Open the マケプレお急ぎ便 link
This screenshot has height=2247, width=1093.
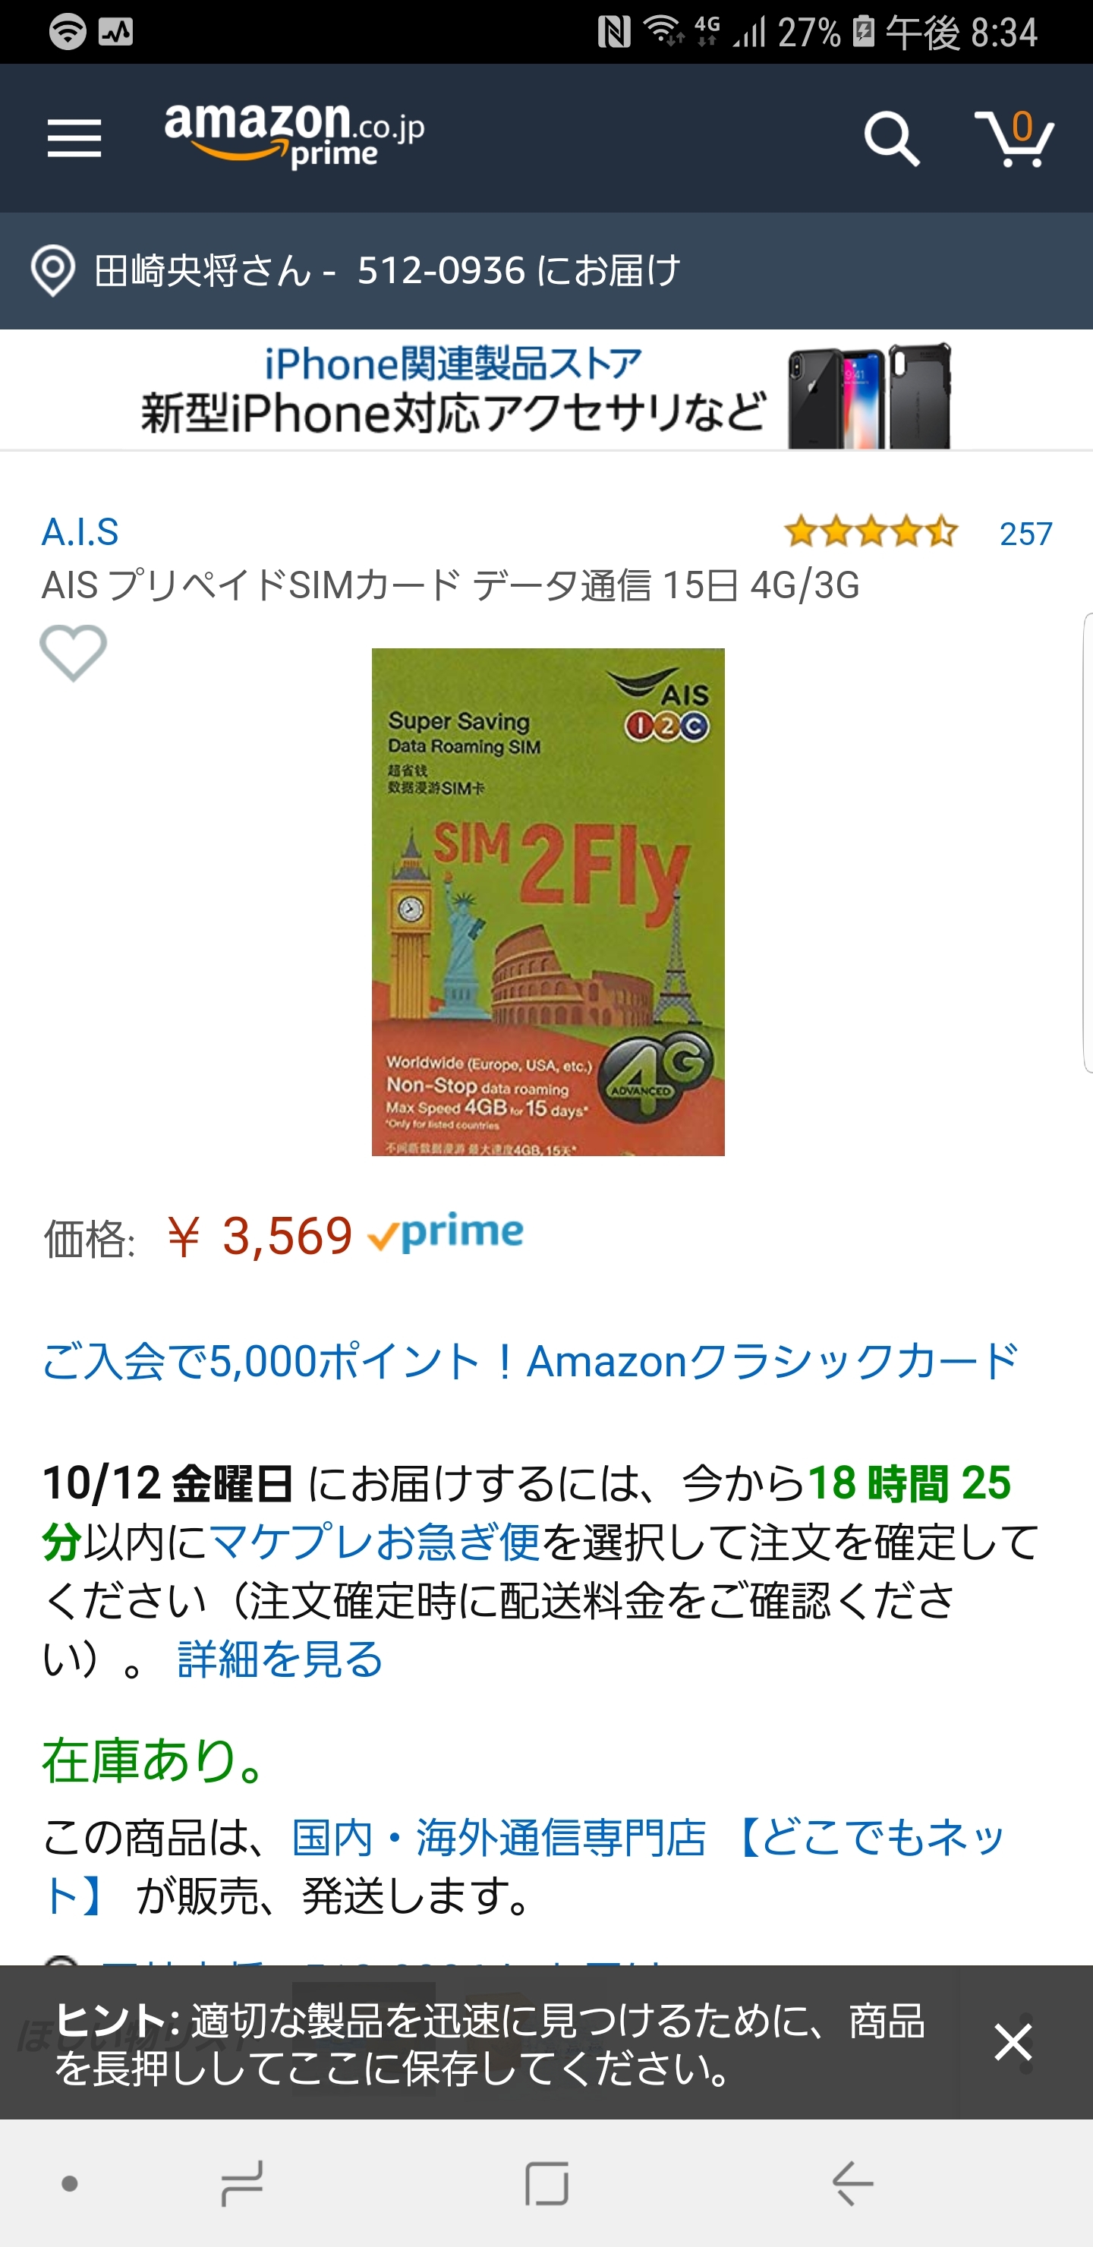click(375, 1543)
